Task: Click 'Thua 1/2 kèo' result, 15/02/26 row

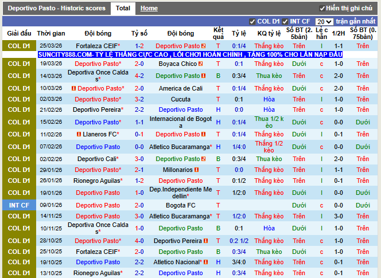Action: [x=269, y=122]
